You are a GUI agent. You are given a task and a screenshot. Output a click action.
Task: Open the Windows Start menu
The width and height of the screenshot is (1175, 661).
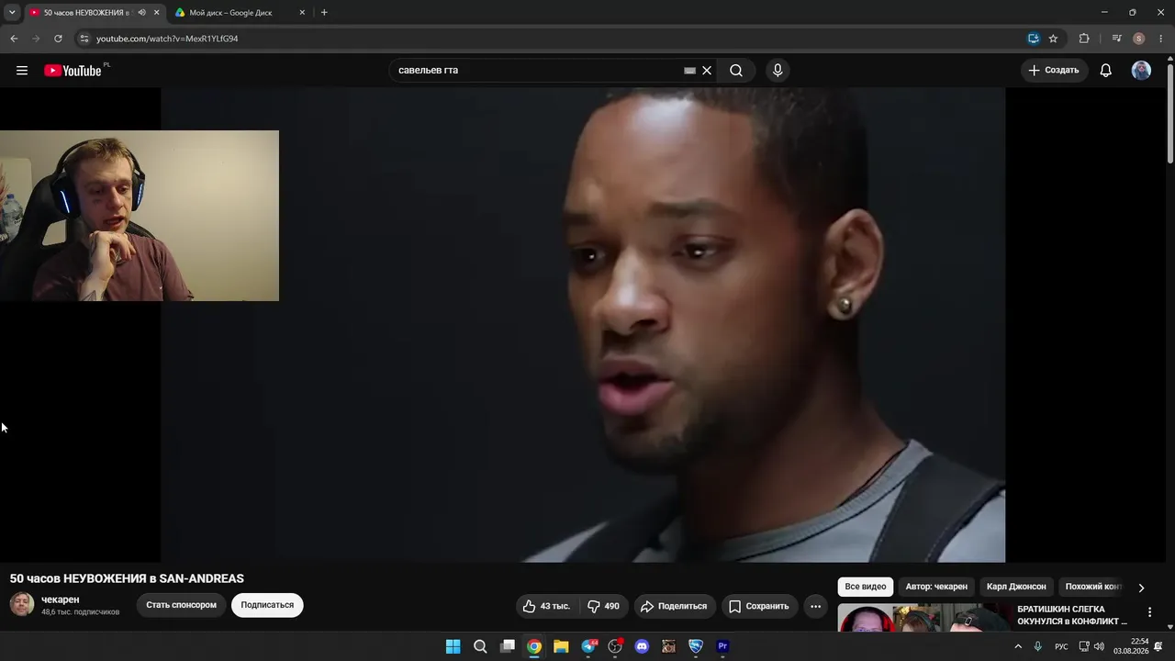(x=453, y=646)
